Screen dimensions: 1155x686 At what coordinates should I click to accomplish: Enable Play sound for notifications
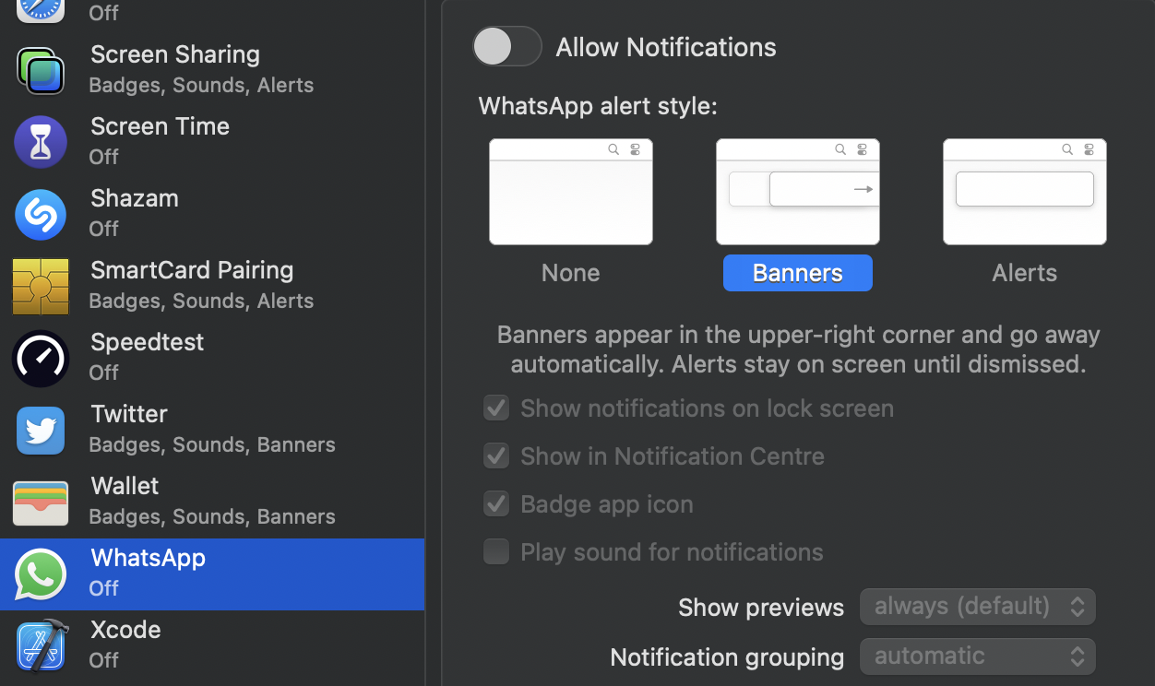pyautogui.click(x=496, y=551)
